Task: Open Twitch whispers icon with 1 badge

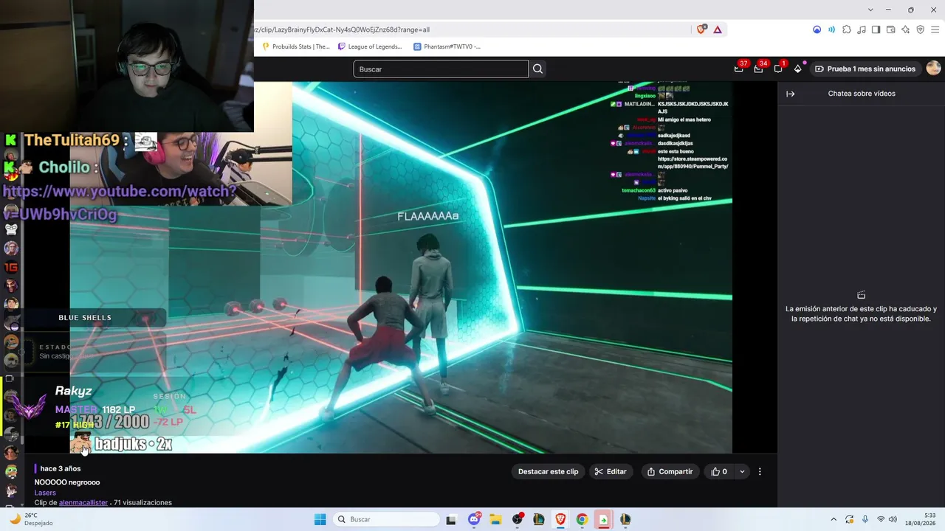Action: pyautogui.click(x=778, y=69)
